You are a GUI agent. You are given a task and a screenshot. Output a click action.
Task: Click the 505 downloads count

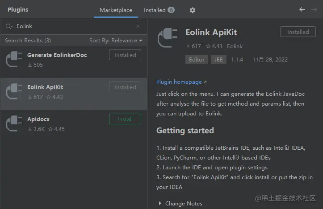(35, 65)
